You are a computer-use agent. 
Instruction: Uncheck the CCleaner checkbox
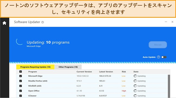tap(21, 96)
